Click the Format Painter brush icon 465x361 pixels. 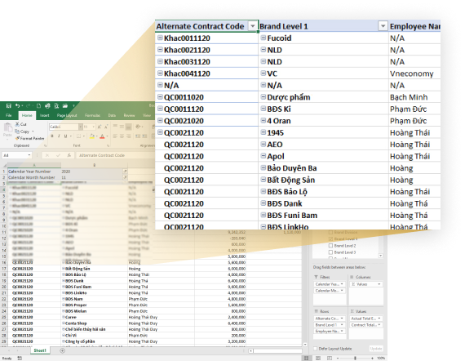(17, 138)
